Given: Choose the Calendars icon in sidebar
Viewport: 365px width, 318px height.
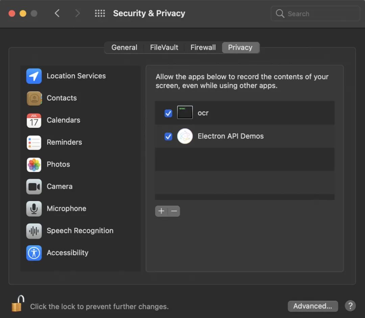Looking at the screenshot, I should click(34, 121).
